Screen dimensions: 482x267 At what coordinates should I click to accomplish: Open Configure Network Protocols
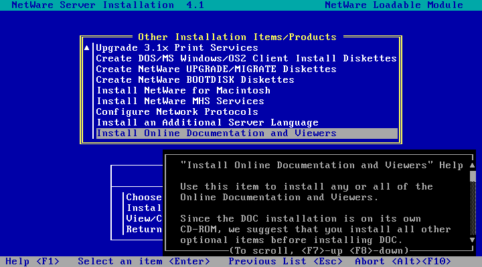click(x=177, y=112)
